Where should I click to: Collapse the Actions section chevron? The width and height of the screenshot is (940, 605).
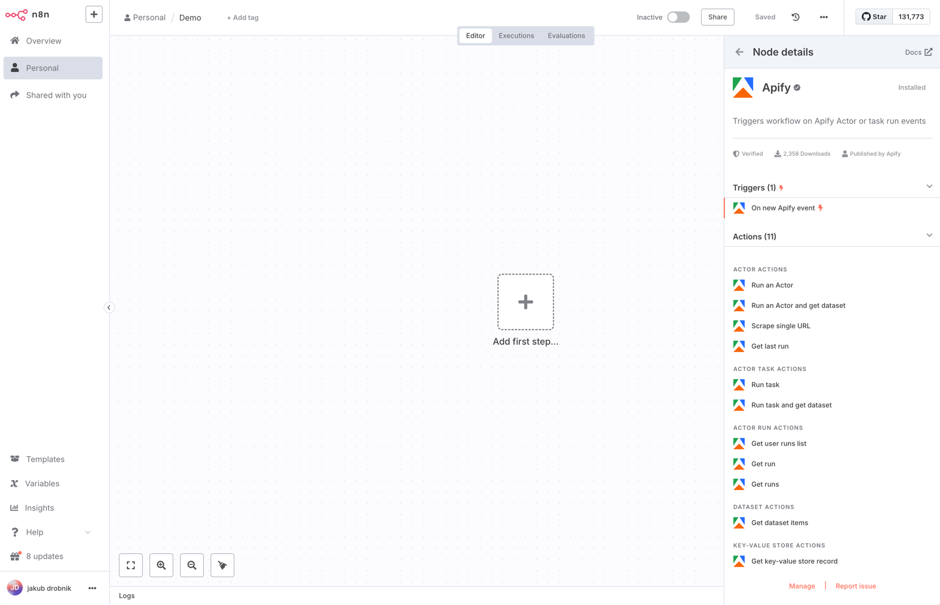point(929,235)
